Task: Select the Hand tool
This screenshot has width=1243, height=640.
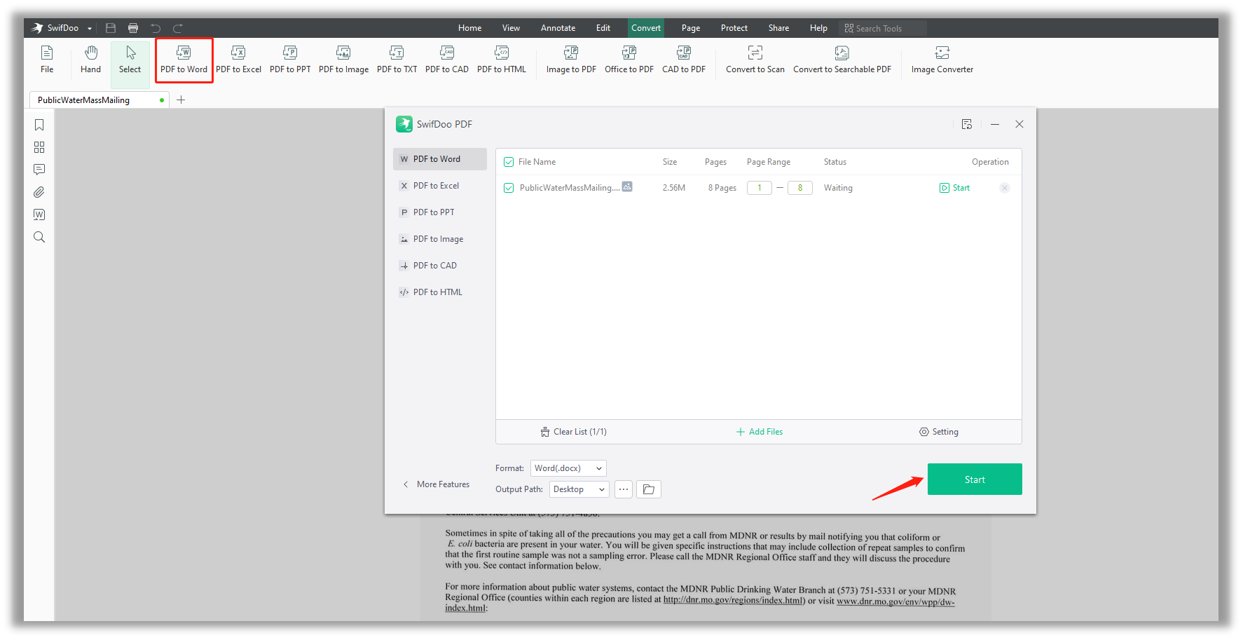Action: pos(90,60)
